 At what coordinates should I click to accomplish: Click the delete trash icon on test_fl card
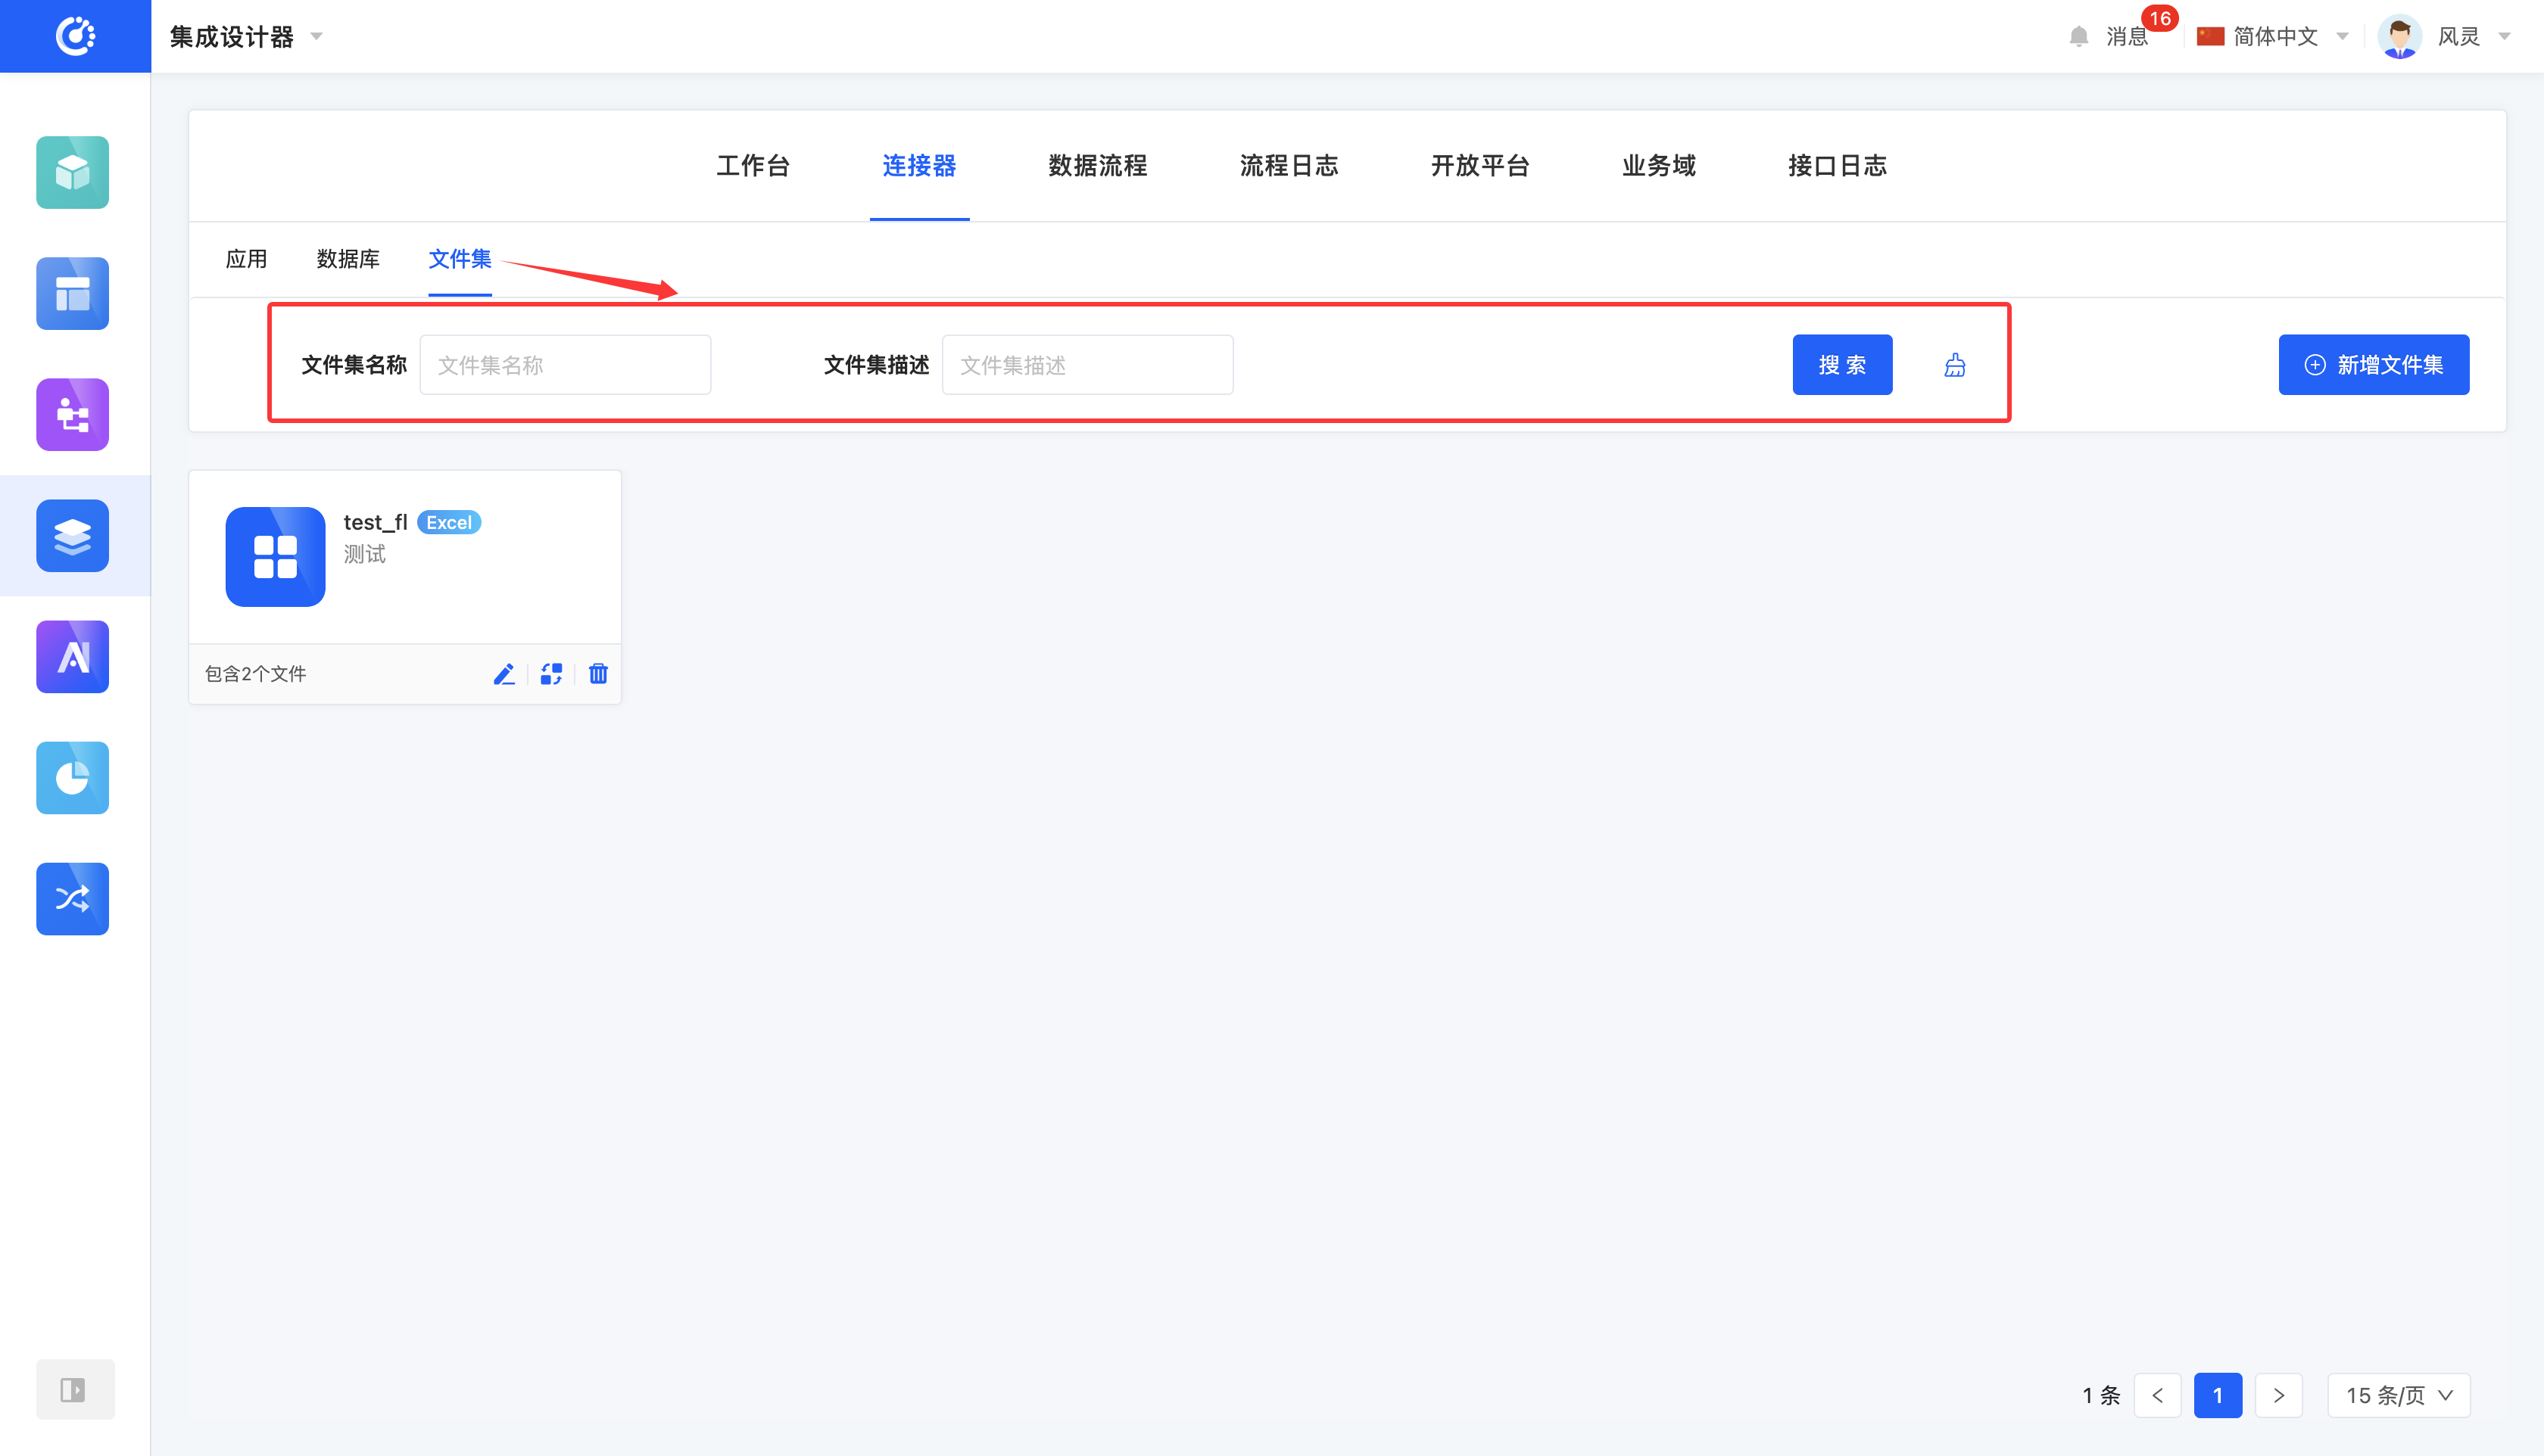pos(598,674)
